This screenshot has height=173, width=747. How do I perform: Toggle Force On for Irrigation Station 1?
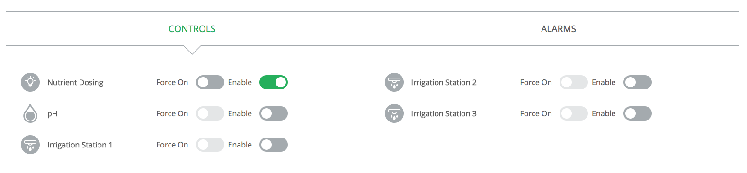tap(210, 145)
